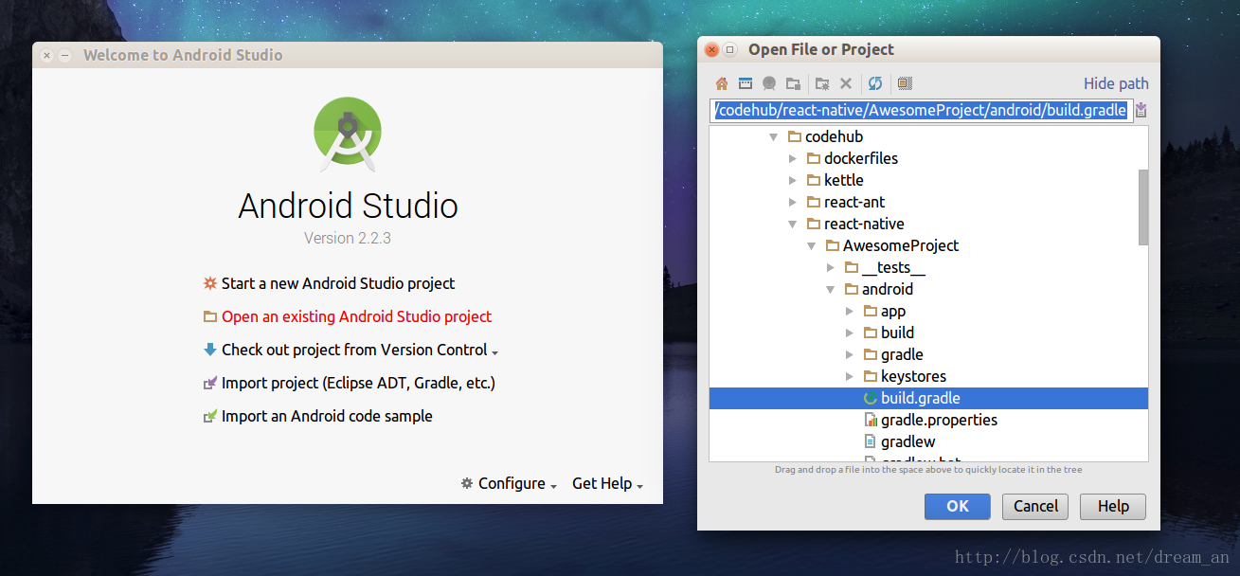Click the gradlew file icon
This screenshot has width=1240, height=576.
tap(871, 442)
